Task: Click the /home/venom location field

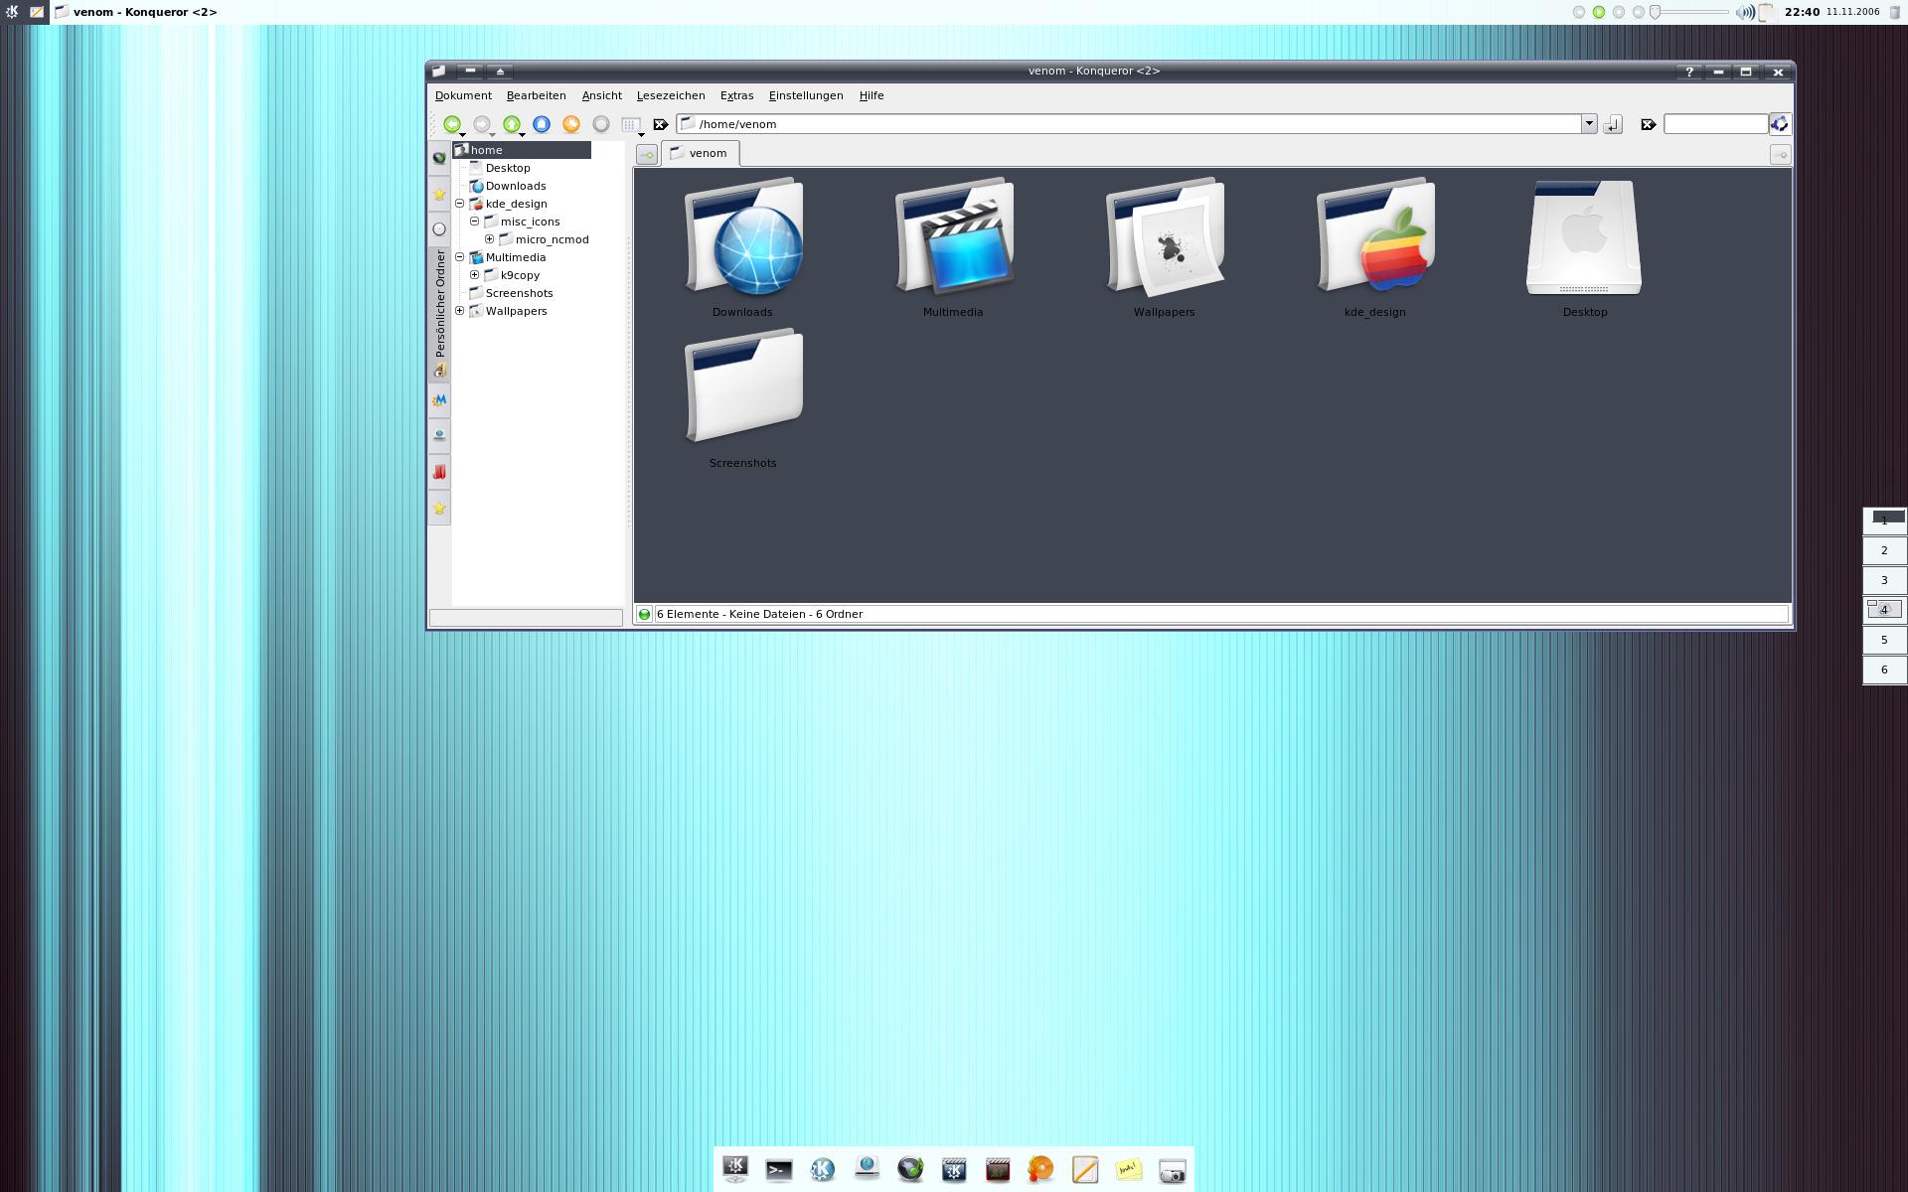Action: 1129,124
